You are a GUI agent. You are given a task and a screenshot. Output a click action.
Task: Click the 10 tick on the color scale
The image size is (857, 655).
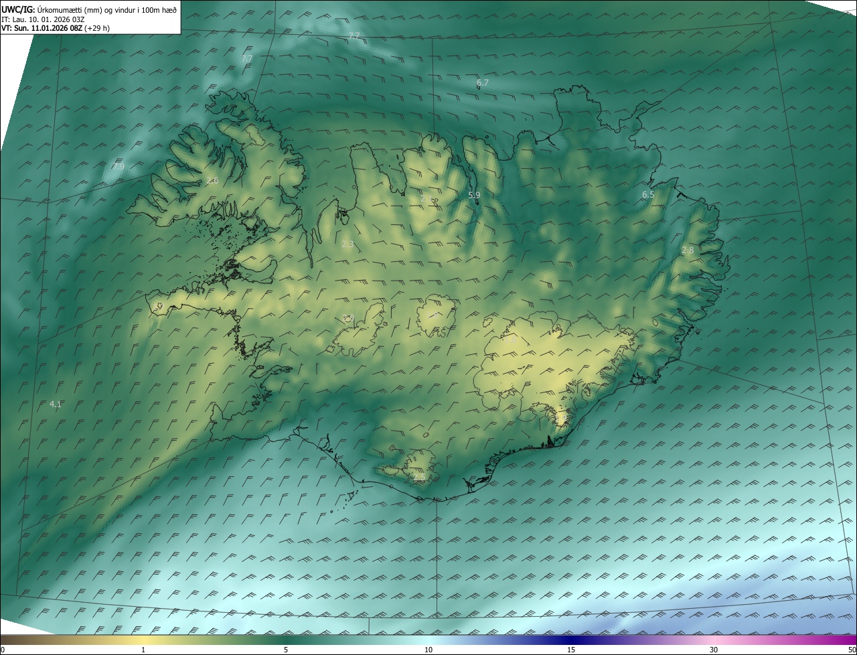(x=428, y=650)
